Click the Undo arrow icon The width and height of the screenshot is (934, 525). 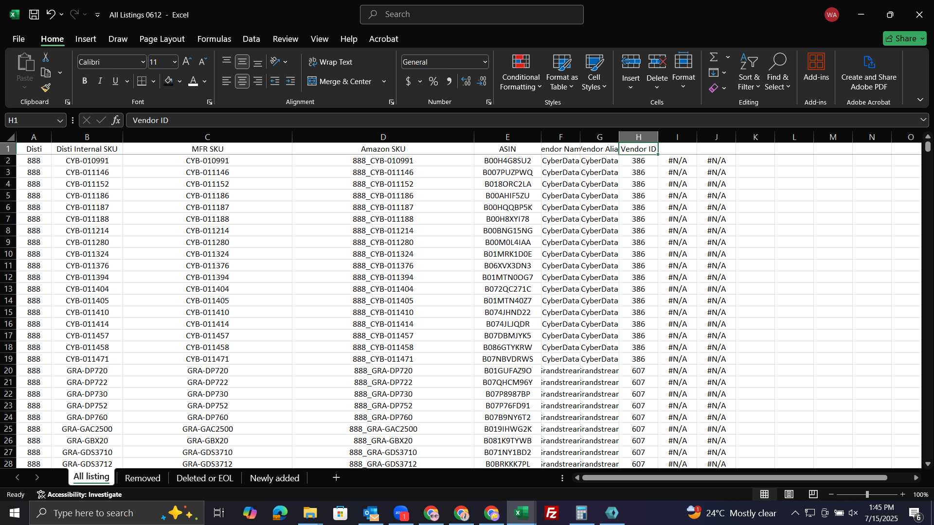click(51, 15)
